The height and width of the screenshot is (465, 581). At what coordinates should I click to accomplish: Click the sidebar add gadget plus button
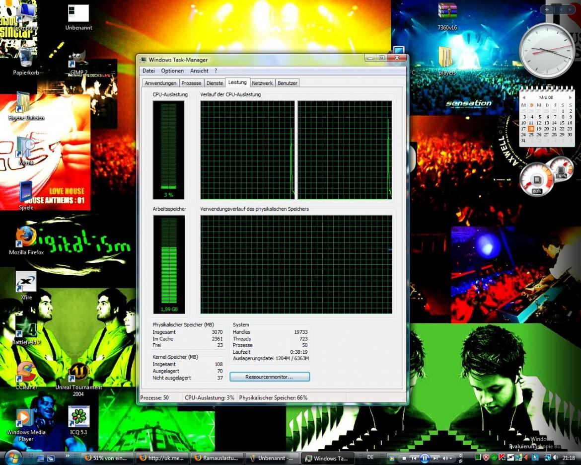tap(547, 9)
